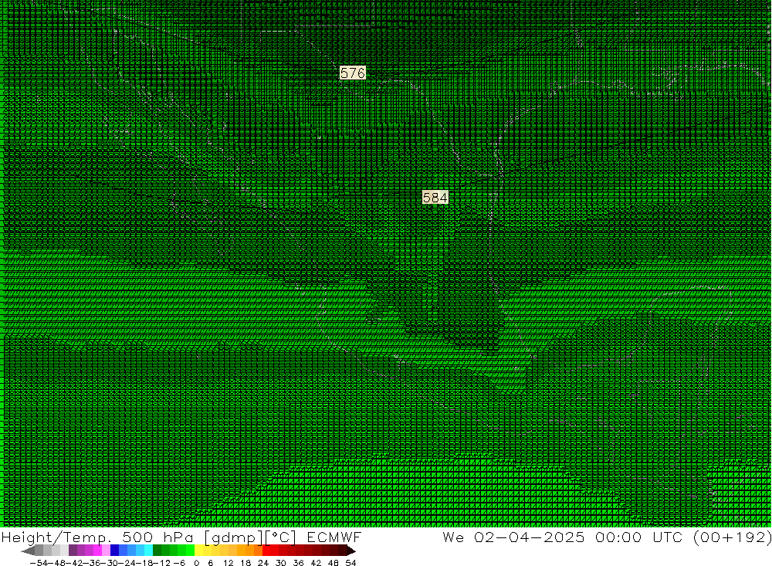
Task: Click the 'We 02-04-2025 00:00 UTC' date text
Action: [562, 537]
